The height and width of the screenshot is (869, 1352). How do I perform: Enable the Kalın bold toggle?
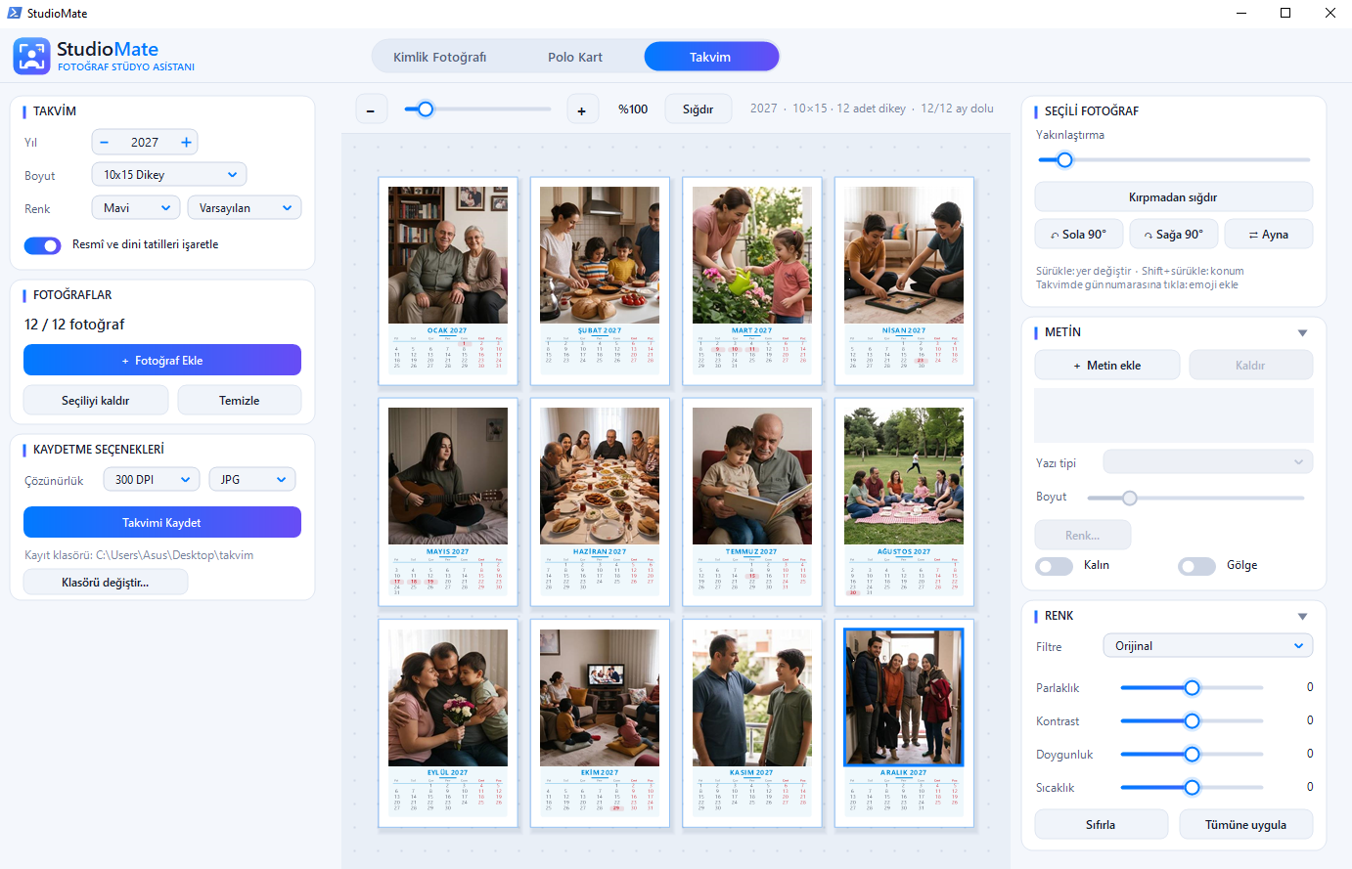[1055, 566]
